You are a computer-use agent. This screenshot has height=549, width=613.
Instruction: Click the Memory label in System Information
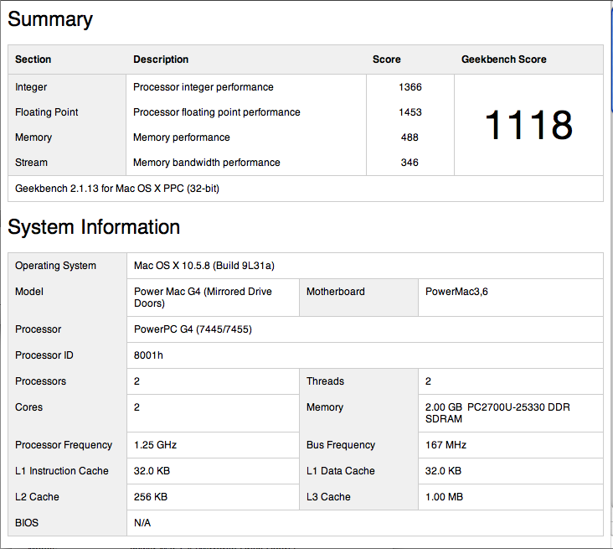[x=324, y=407]
